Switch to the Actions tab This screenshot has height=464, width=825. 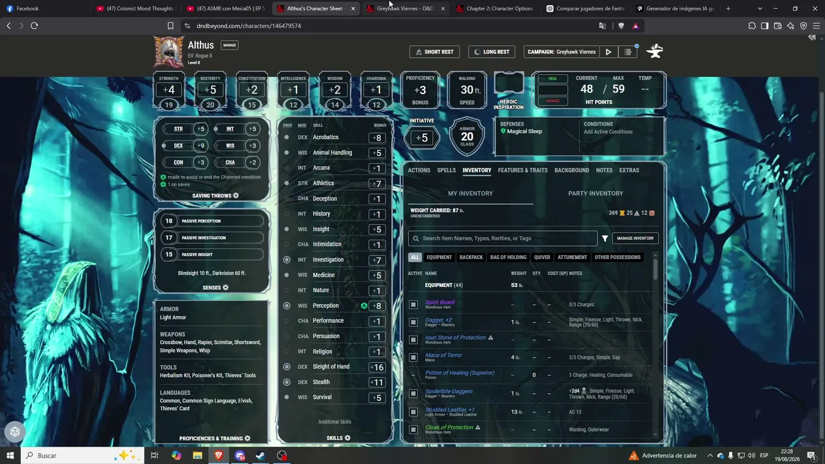[x=419, y=170]
